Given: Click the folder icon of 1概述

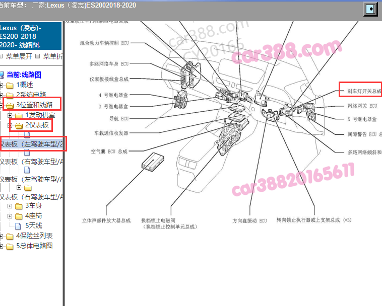Looking at the screenshot, I should [10, 86].
